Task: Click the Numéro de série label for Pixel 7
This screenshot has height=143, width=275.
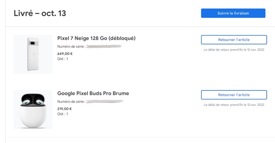Action: [x=71, y=46]
